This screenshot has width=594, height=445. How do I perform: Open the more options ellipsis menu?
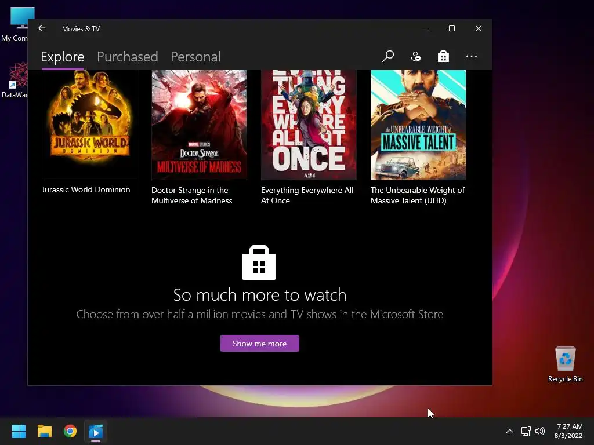coord(471,56)
